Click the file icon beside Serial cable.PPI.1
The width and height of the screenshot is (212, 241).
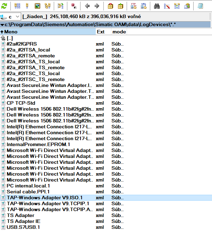point(3,192)
